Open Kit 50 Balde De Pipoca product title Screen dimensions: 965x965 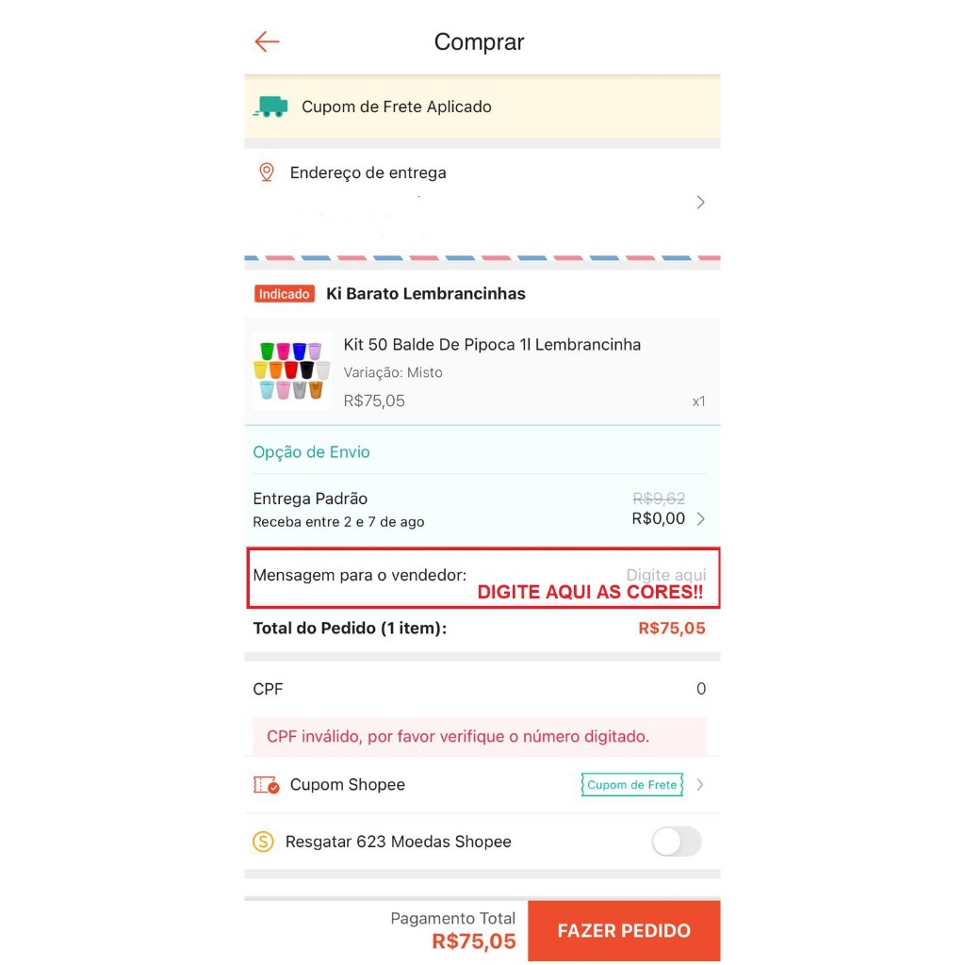tap(492, 345)
